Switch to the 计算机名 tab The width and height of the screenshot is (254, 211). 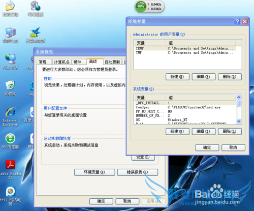(x=61, y=62)
